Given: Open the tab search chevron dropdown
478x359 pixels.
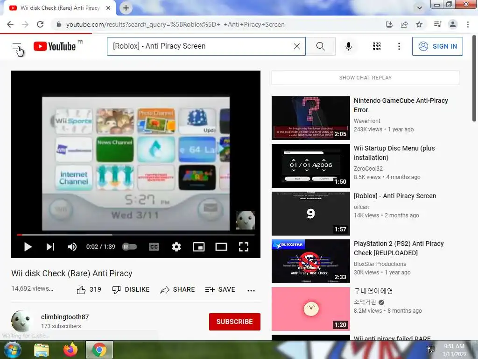Looking at the screenshot, I should (420, 8).
